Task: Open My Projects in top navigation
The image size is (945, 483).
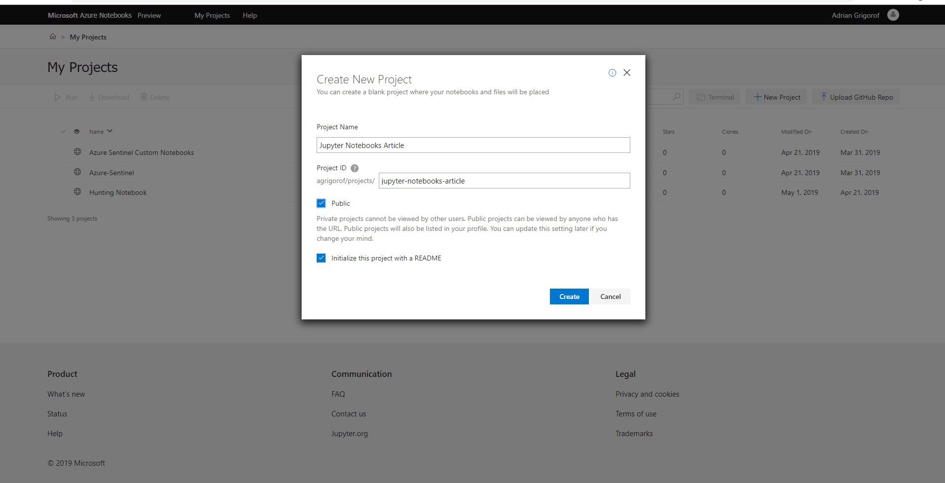Action: (212, 15)
